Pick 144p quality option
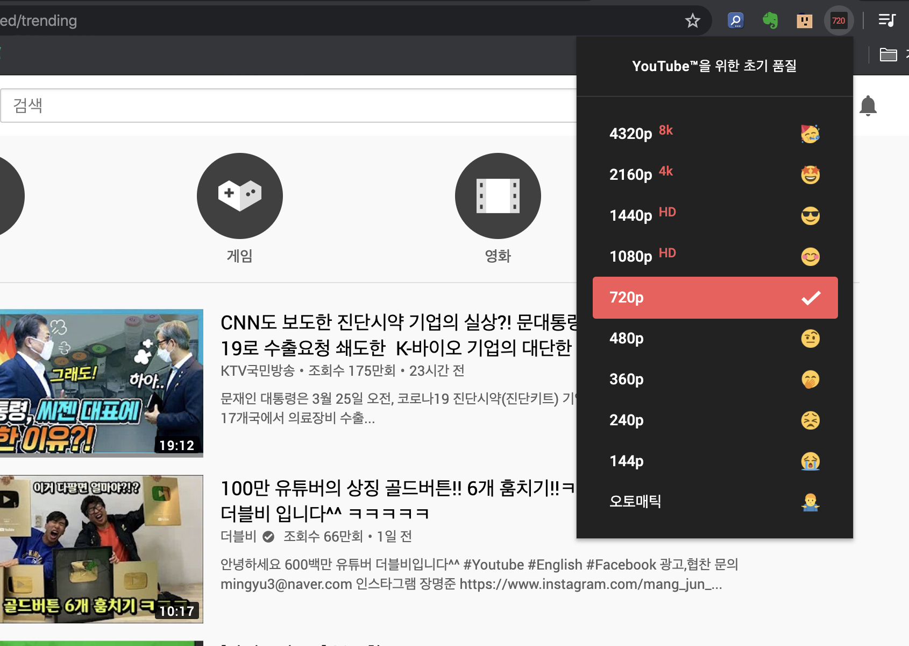This screenshot has height=646, width=909. pos(715,461)
